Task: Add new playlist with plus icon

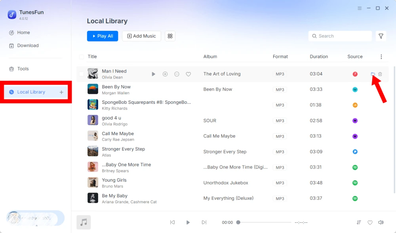Action: pyautogui.click(x=61, y=92)
